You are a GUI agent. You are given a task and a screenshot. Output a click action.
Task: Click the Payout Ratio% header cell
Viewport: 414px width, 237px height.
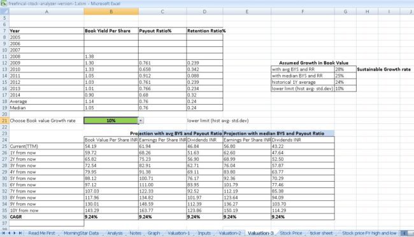point(162,30)
